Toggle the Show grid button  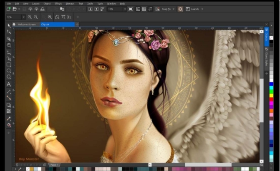[x=144, y=9]
